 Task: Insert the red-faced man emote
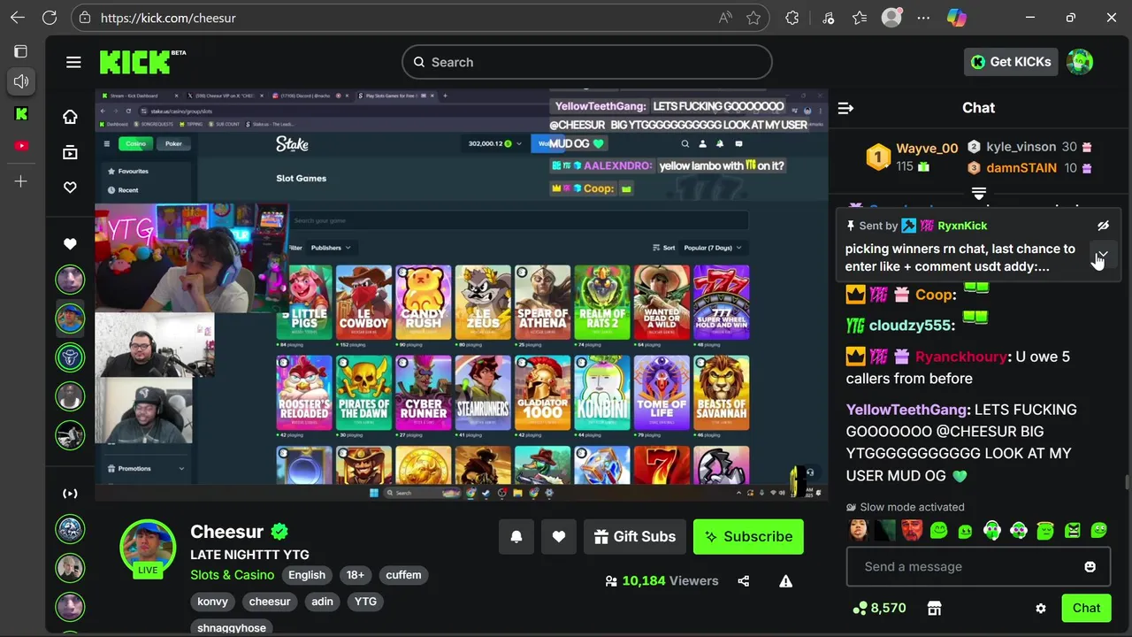click(x=912, y=530)
